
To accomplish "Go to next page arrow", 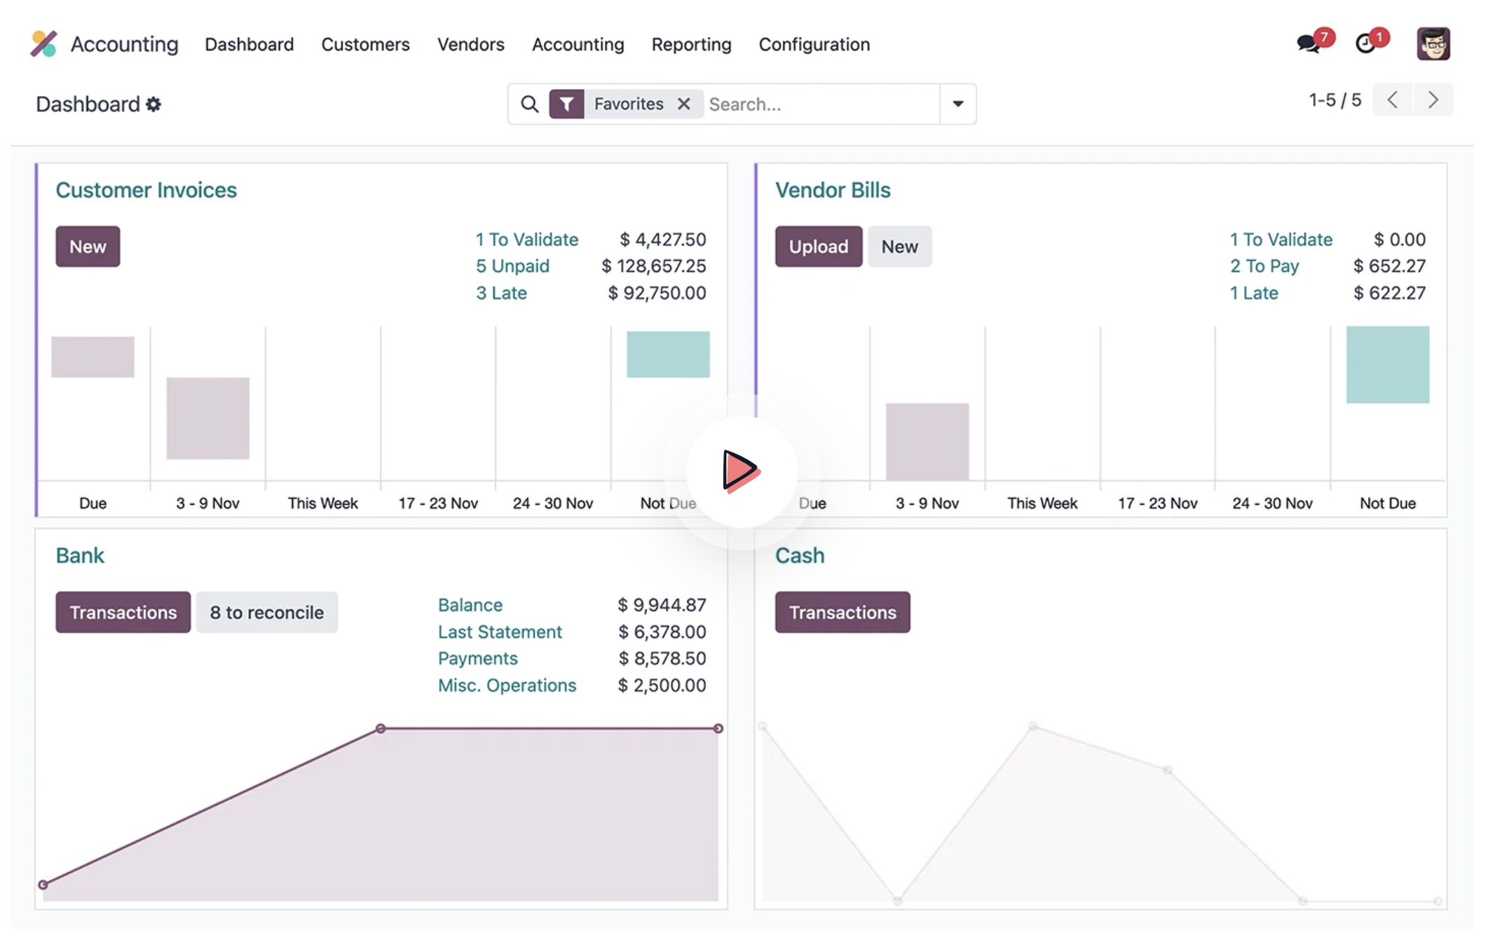I will pos(1433,100).
